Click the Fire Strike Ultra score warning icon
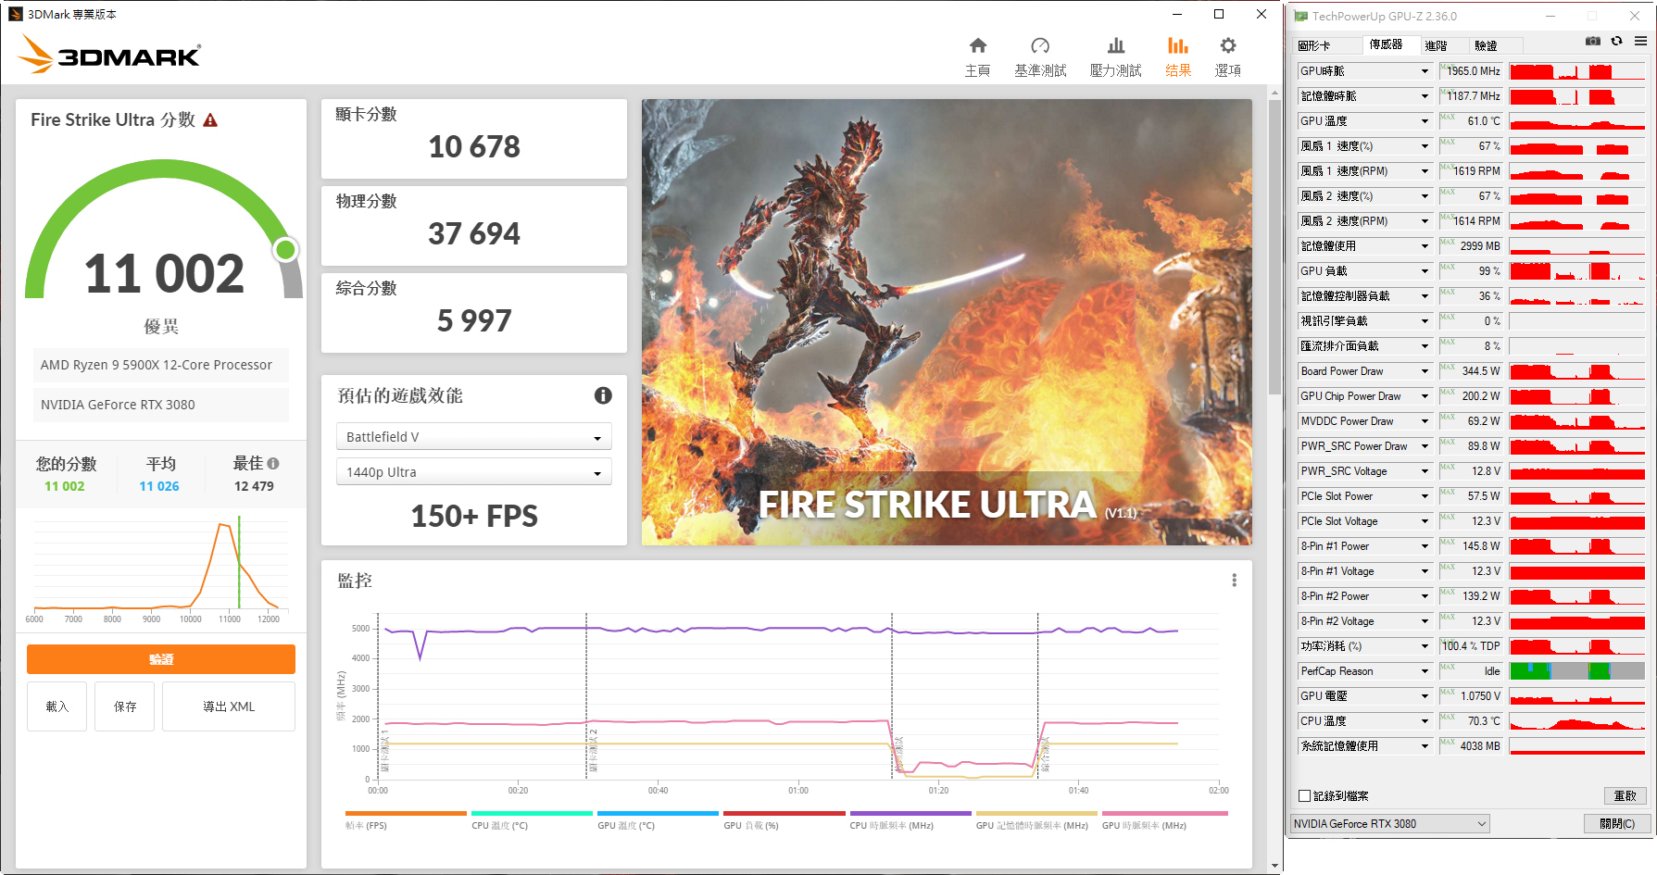 pos(210,120)
